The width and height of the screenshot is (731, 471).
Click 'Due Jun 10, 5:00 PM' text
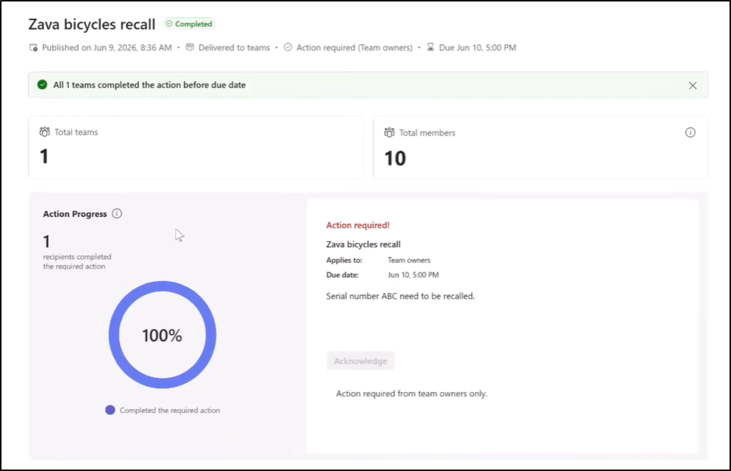[x=477, y=48]
